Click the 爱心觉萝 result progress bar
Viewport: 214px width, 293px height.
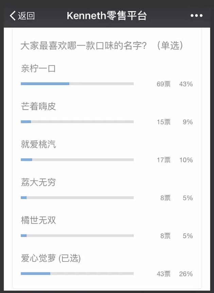(77, 274)
